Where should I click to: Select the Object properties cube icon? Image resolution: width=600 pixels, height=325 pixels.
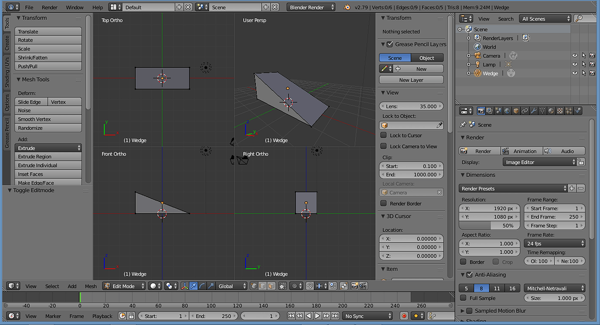516,111
